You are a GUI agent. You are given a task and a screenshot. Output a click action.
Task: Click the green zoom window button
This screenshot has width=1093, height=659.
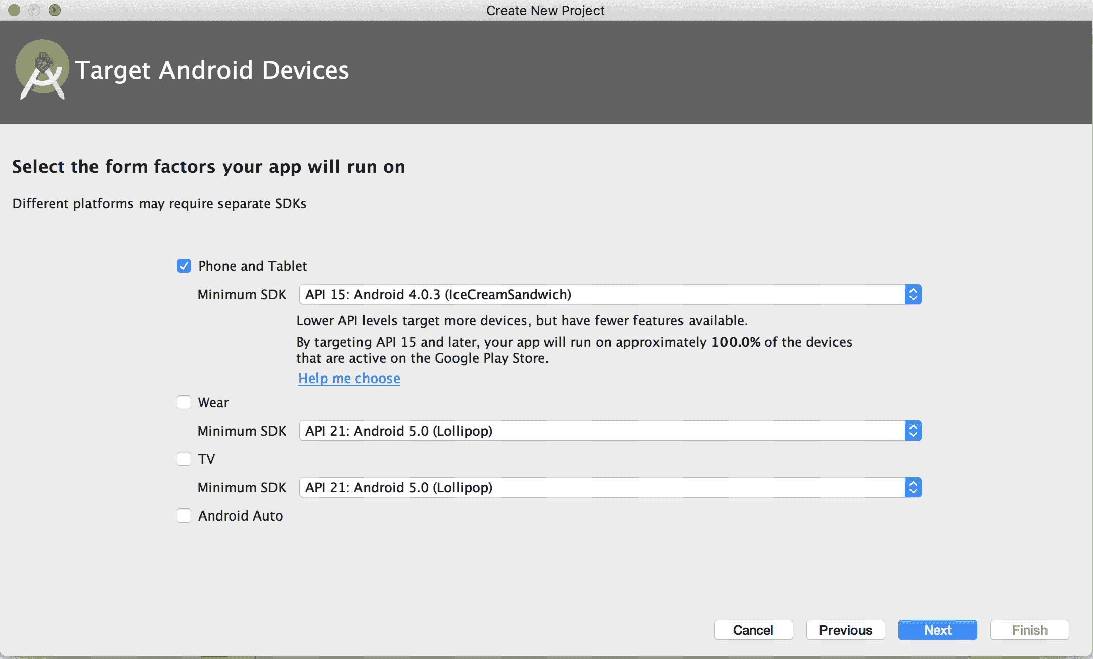click(55, 10)
